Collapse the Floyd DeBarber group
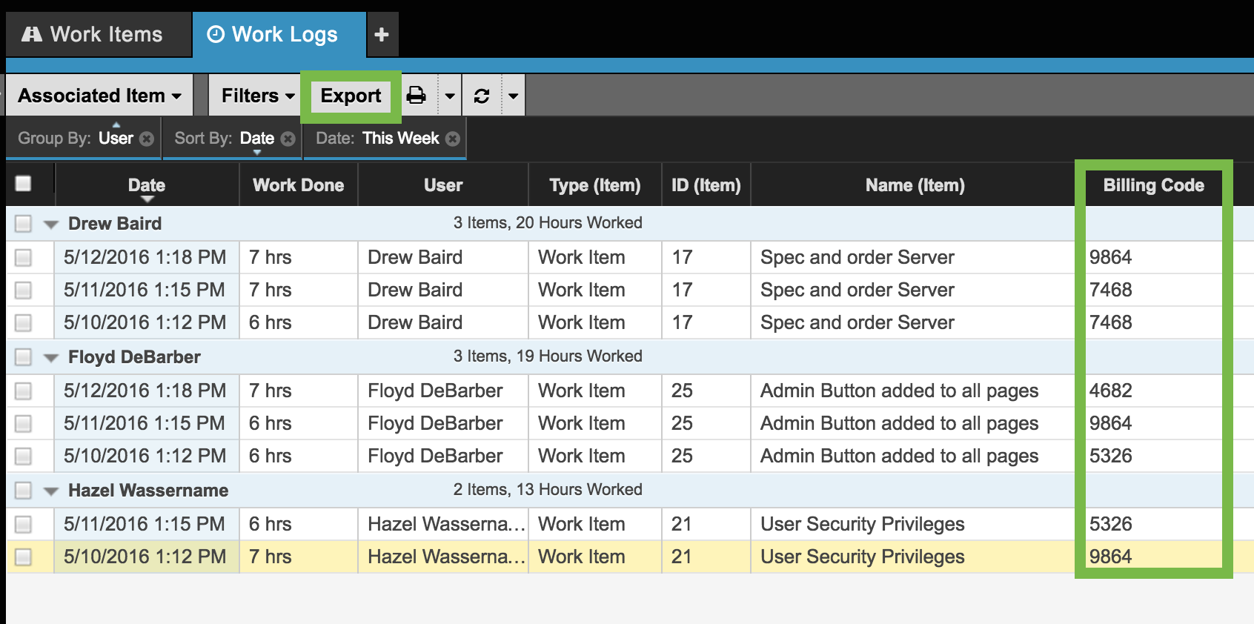 pos(51,357)
